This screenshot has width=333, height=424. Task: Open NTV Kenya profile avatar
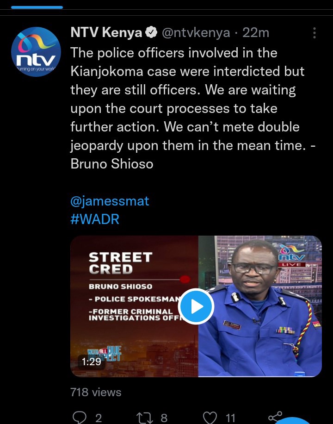[36, 52]
